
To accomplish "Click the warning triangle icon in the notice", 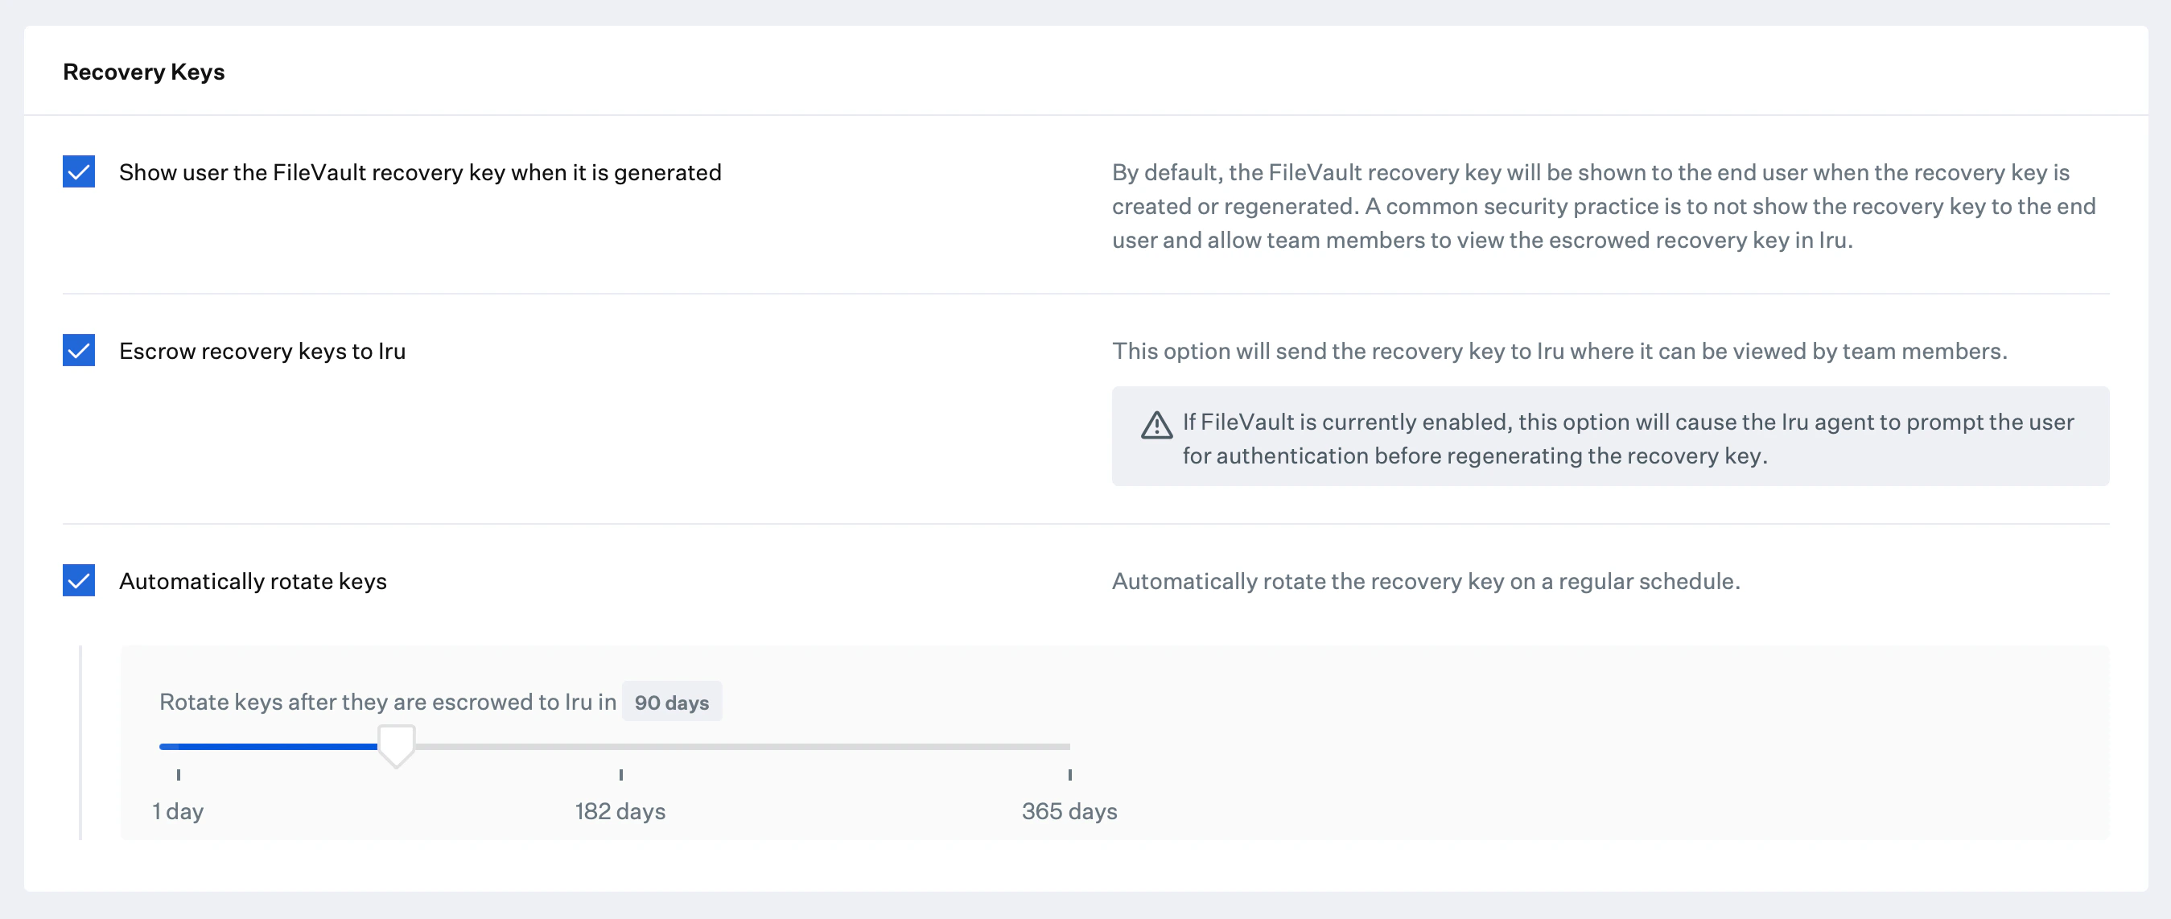I will (1156, 426).
